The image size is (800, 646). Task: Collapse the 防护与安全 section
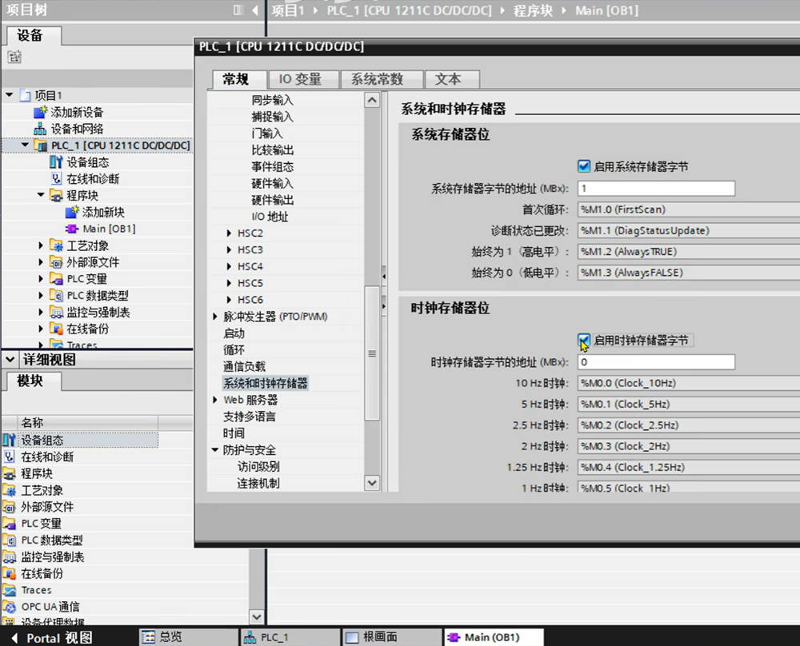(215, 450)
